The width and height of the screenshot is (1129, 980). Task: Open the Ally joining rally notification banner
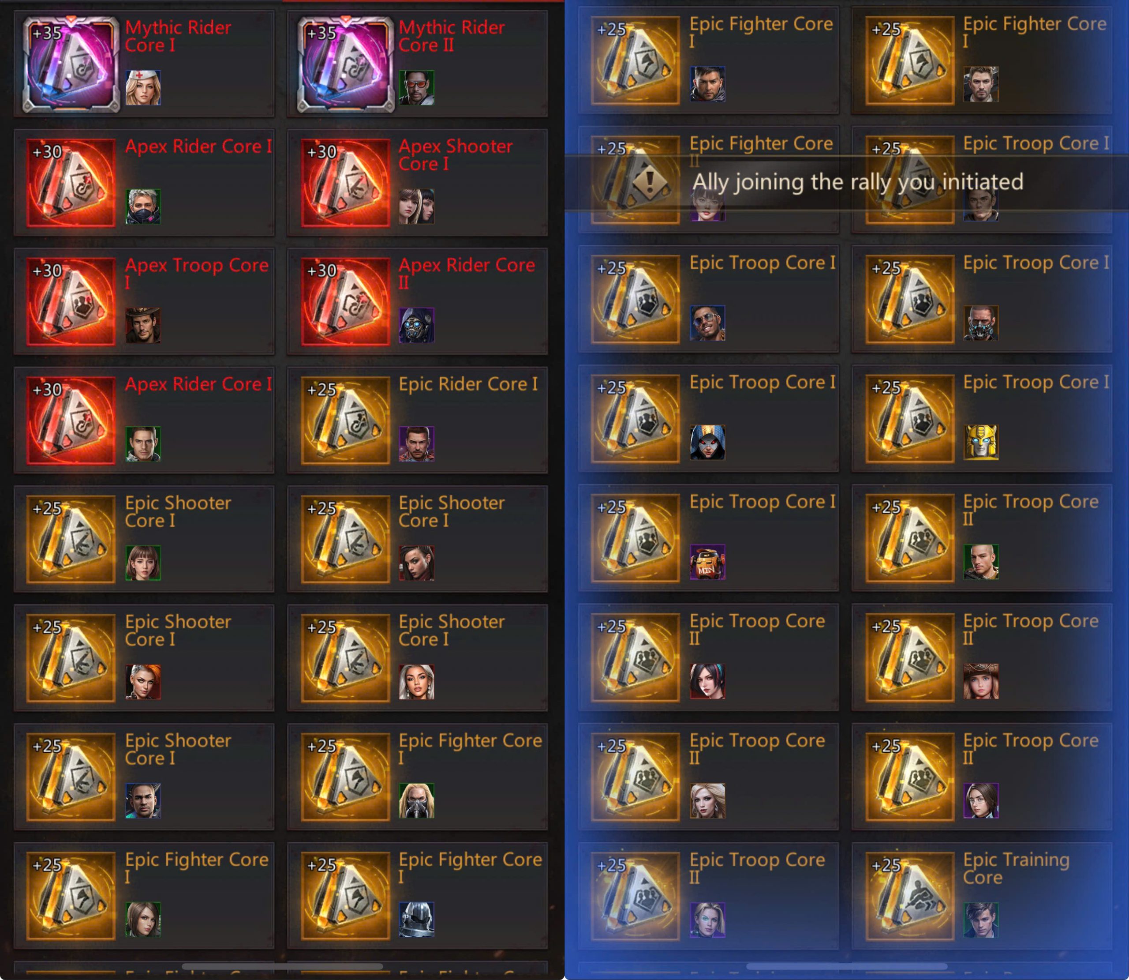pos(846,182)
